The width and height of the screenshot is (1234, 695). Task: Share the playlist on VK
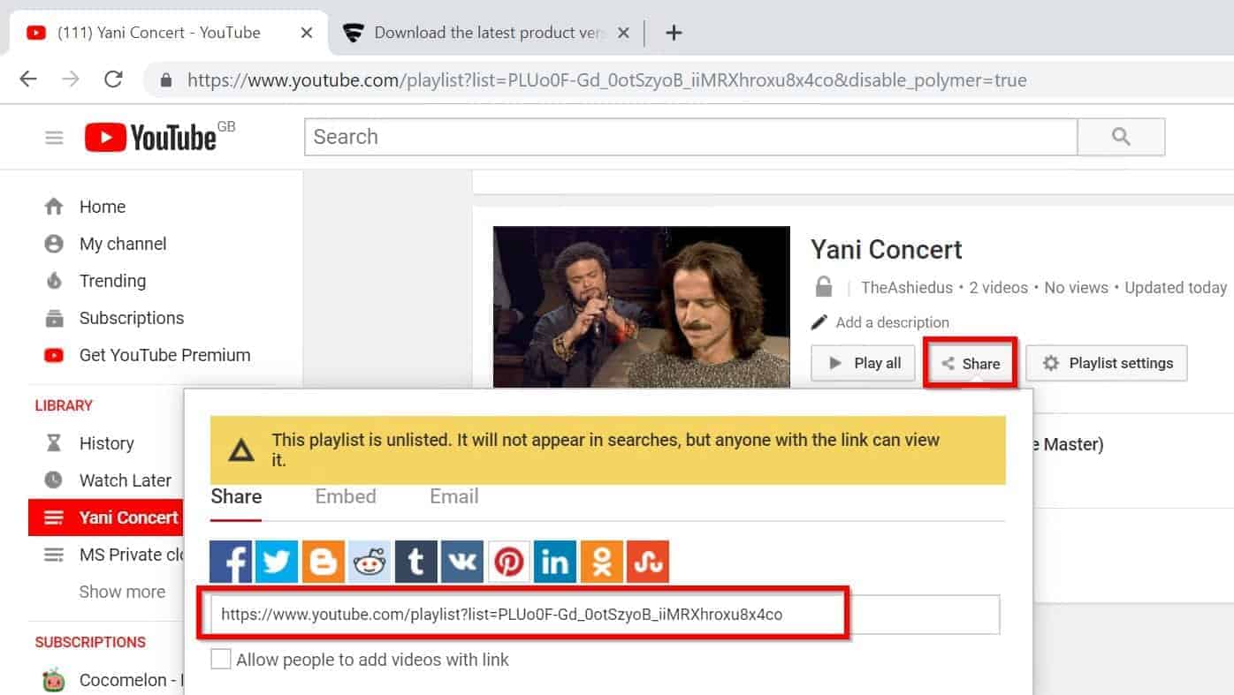pyautogui.click(x=462, y=561)
